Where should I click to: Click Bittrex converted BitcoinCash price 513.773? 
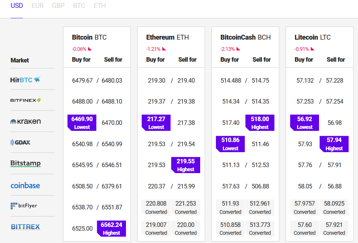click(260, 229)
